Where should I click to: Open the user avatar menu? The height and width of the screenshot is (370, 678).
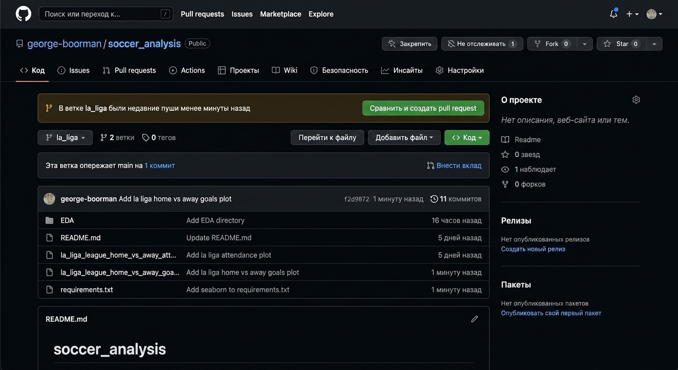(654, 14)
